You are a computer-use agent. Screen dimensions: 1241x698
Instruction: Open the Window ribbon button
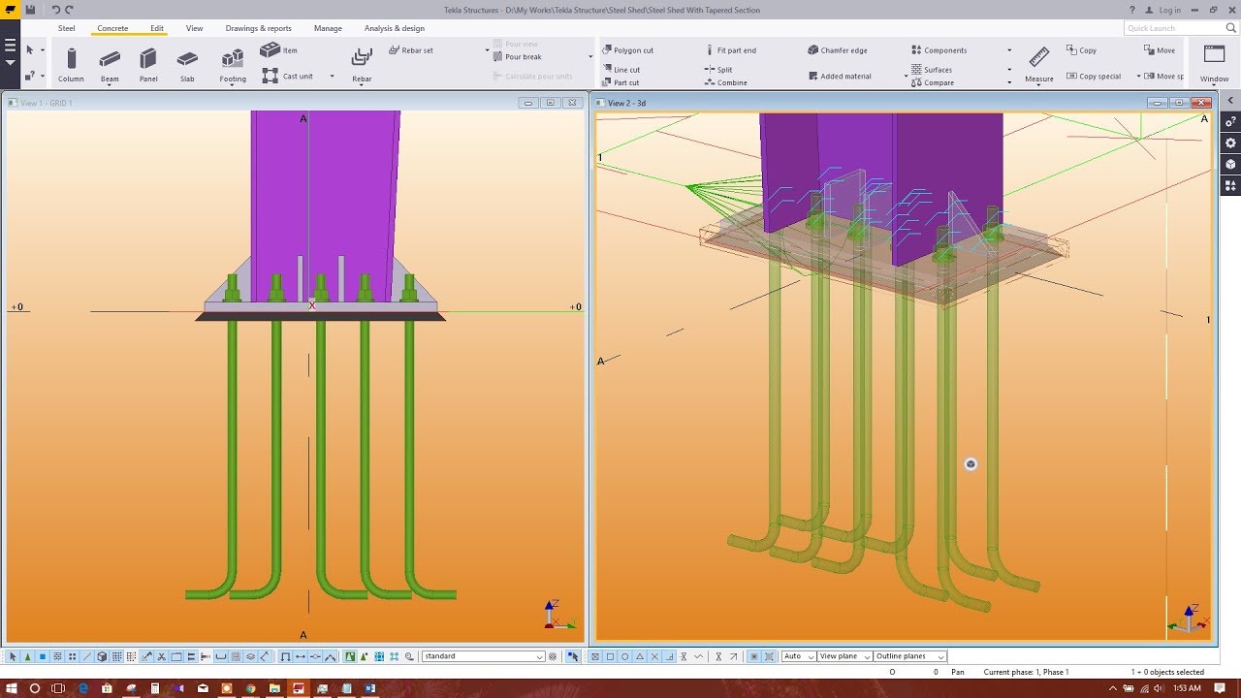[x=1214, y=64]
